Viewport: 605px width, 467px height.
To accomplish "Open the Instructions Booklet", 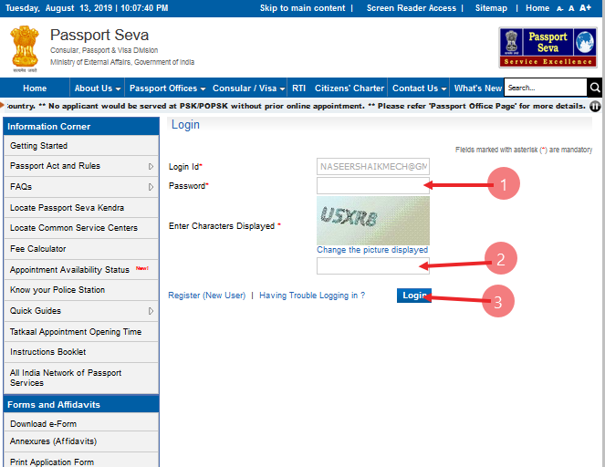I will pos(81,352).
